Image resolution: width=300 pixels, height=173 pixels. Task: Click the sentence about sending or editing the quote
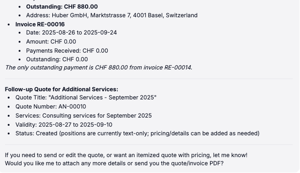pos(126,155)
